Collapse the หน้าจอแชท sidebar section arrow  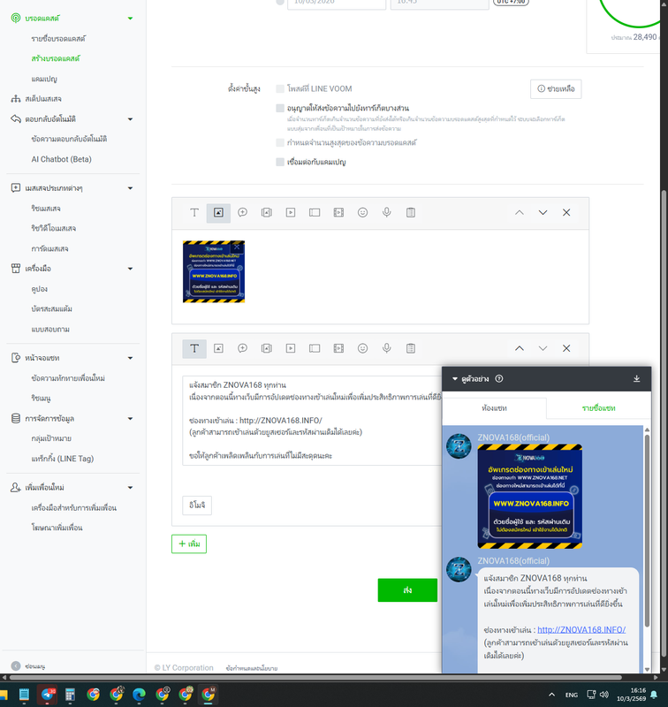click(130, 358)
